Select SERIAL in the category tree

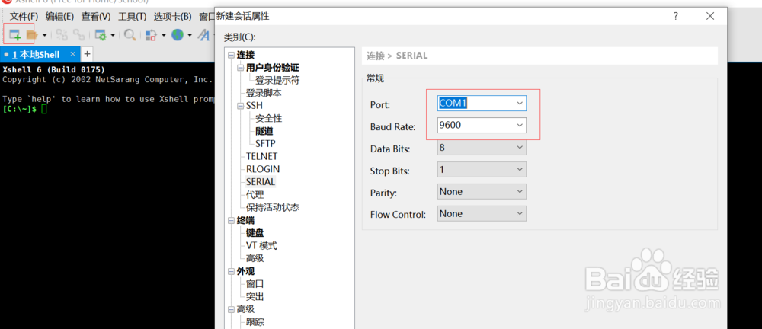click(x=261, y=182)
